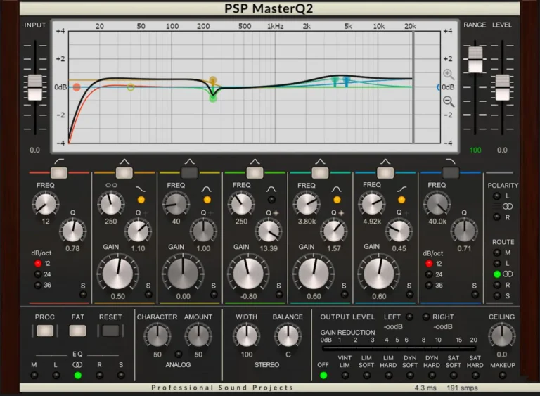Click the CHARACTER knob
This screenshot has height=396, width=540.
(x=157, y=336)
